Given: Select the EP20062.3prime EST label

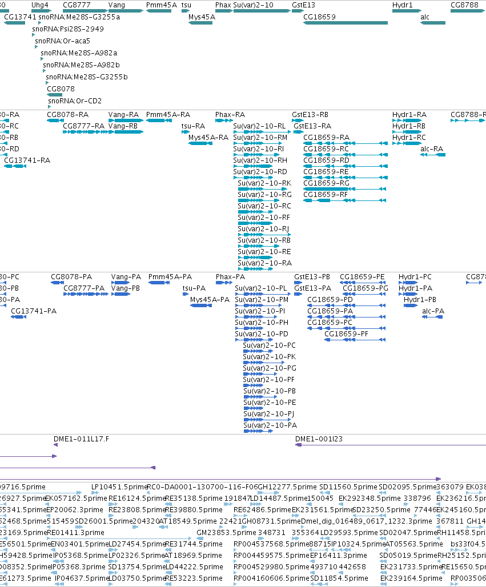Looking at the screenshot, I should [75, 510].
